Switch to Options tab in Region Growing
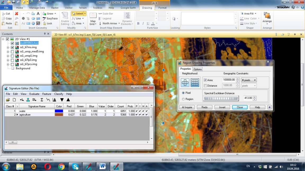The image size is (305, 171). (198, 69)
